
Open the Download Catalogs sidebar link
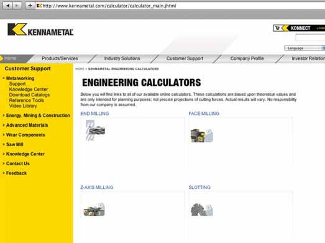(29, 95)
